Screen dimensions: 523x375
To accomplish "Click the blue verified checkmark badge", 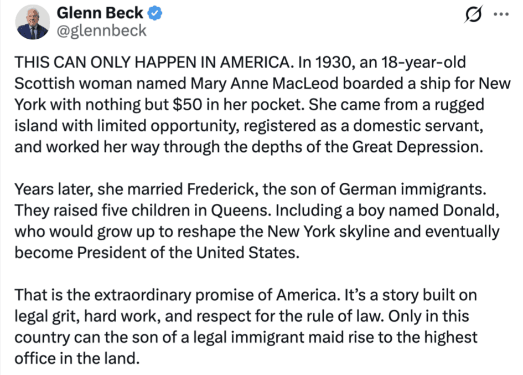I will tap(154, 13).
